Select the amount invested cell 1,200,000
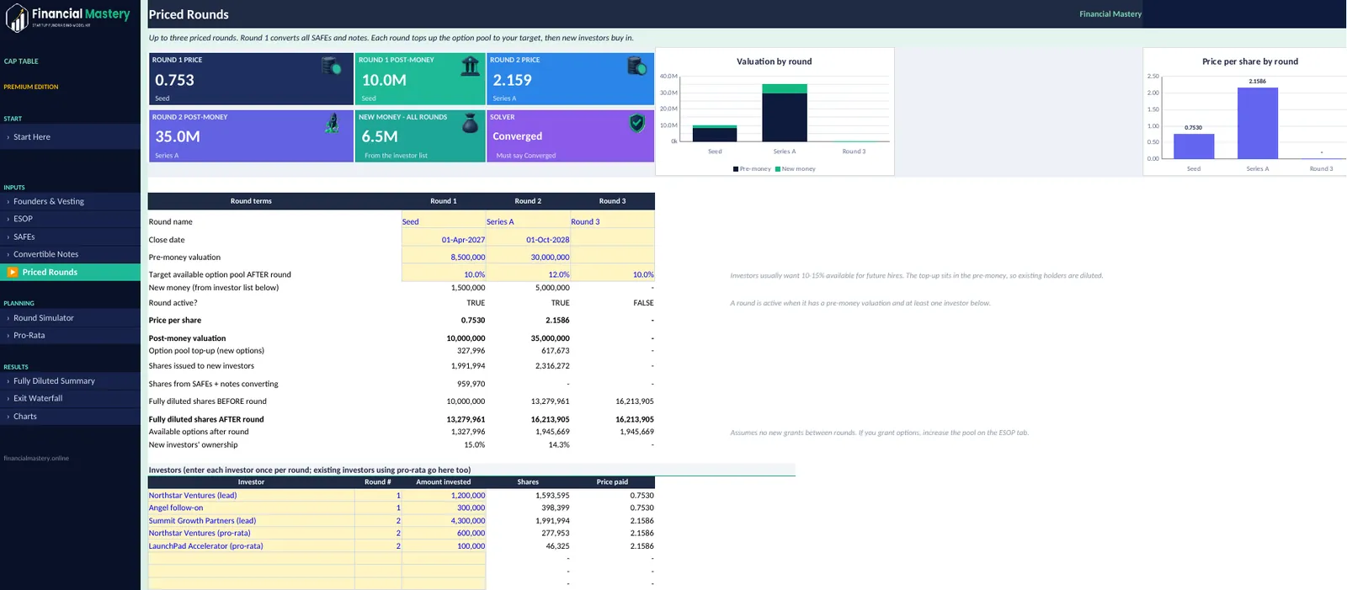1347x590 pixels. 444,496
